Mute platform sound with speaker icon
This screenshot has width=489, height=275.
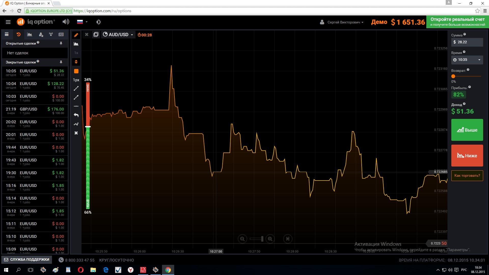pos(66,22)
